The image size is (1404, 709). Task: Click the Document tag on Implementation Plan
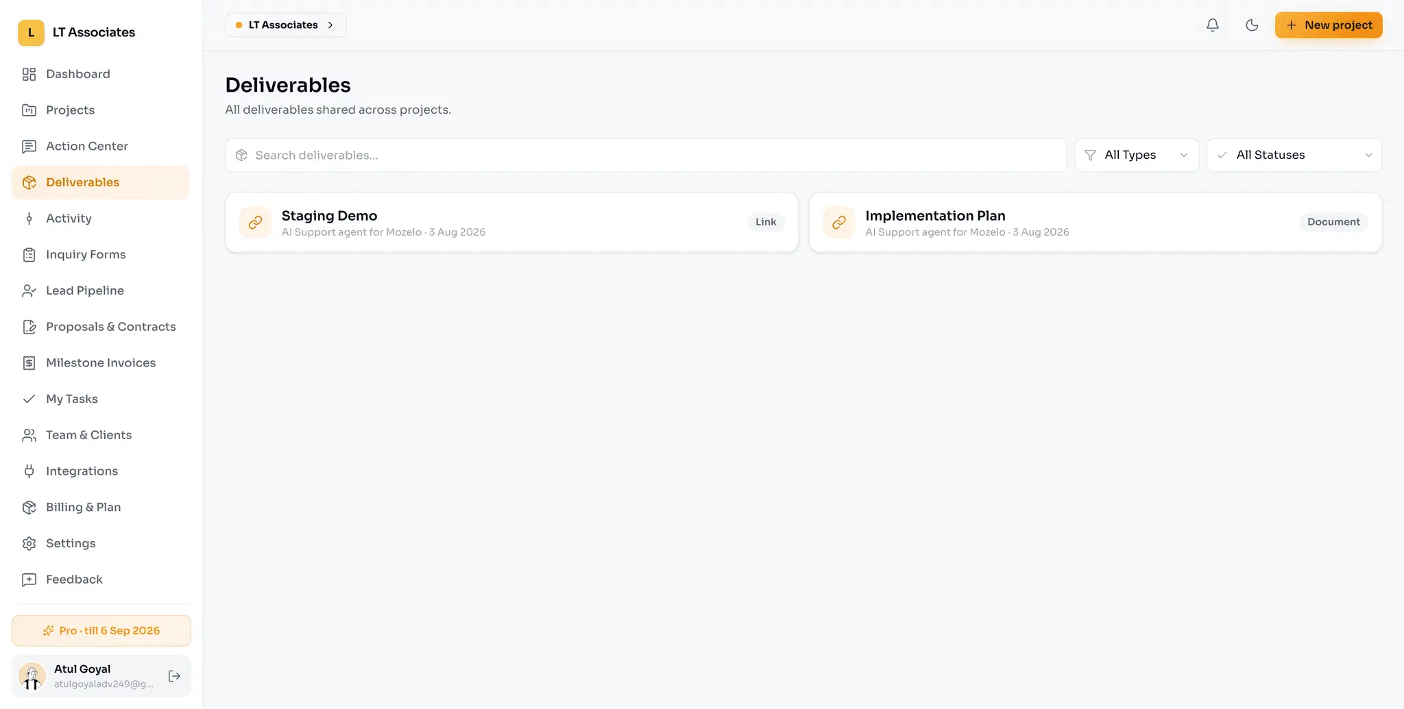1333,222
